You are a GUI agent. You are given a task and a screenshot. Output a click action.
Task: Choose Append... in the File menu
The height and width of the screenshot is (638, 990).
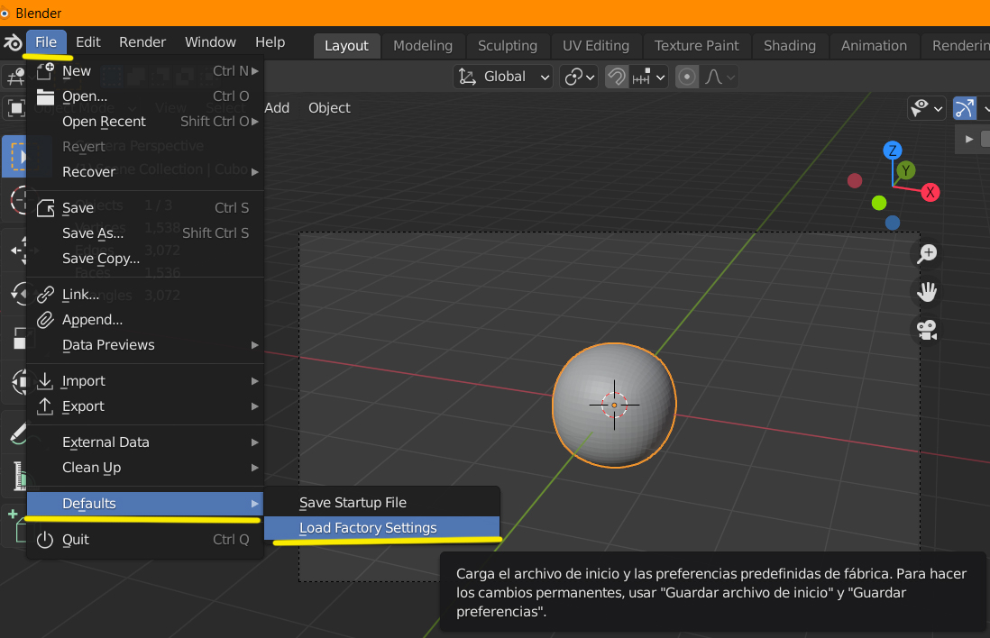(145, 320)
